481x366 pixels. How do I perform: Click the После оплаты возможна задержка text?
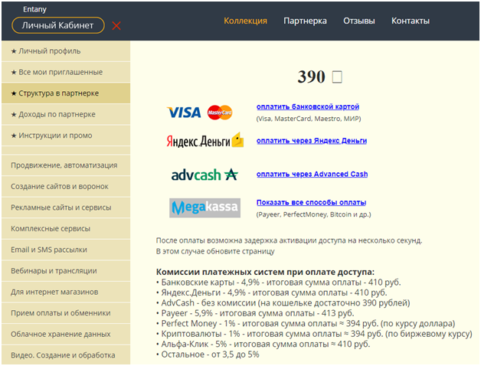point(289,240)
